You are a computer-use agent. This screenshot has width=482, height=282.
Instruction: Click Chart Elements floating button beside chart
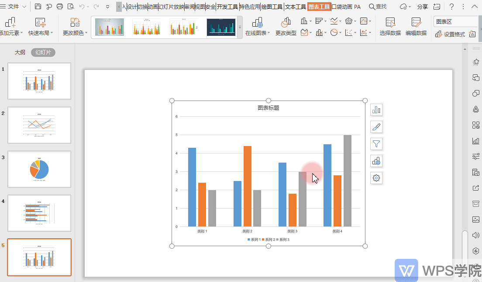(376, 110)
